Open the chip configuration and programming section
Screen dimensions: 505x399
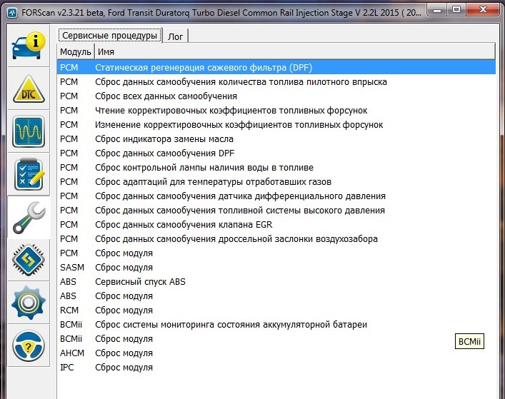click(x=29, y=260)
